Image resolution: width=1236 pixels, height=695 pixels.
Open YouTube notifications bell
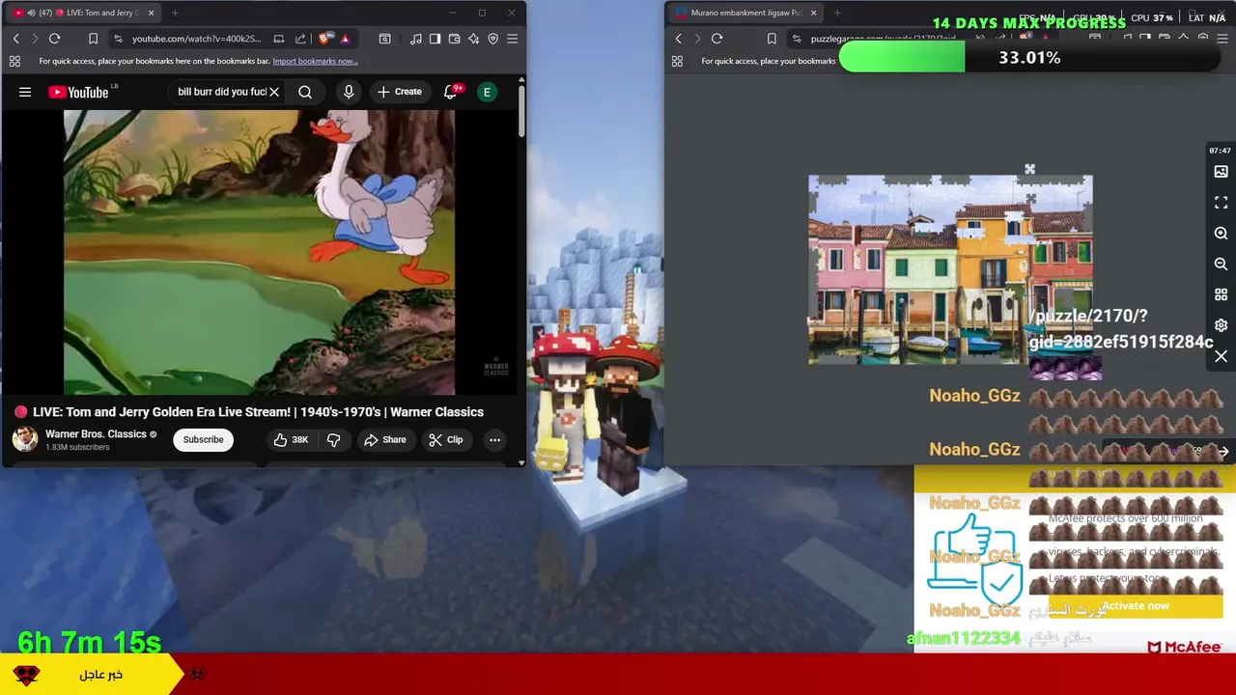[x=451, y=92]
